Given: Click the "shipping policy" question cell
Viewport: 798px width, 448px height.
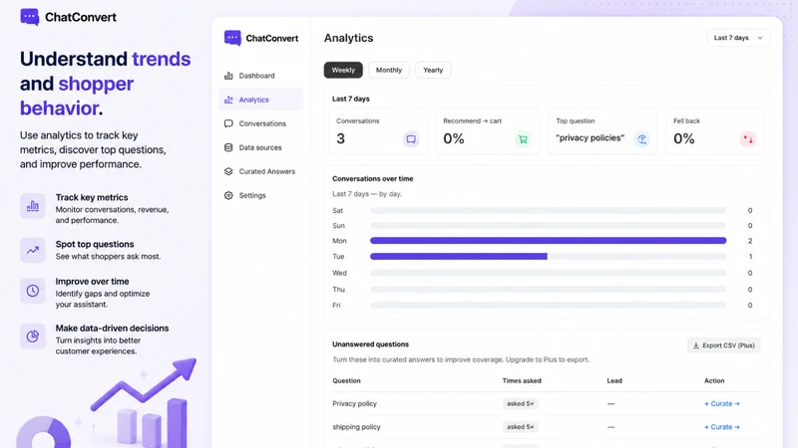Looking at the screenshot, I should tap(356, 427).
